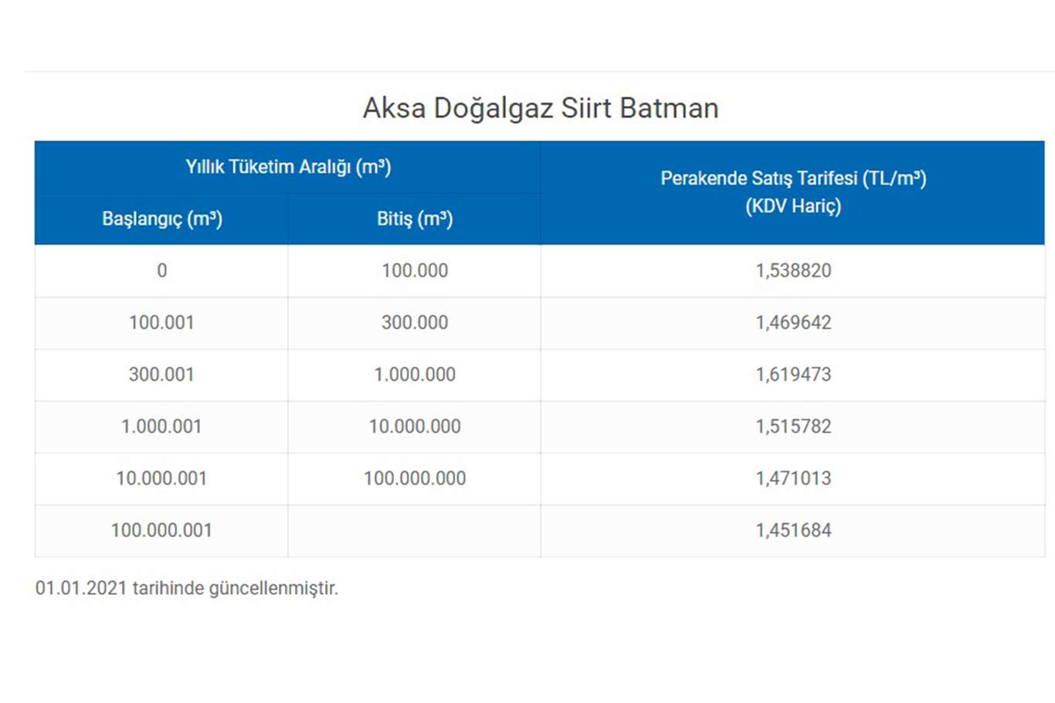Select the tariff value '1,469642'
Image resolution: width=1055 pixels, height=703 pixels.
793,323
